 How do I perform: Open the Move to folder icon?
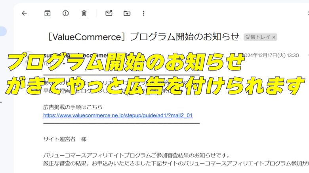(127, 13)
